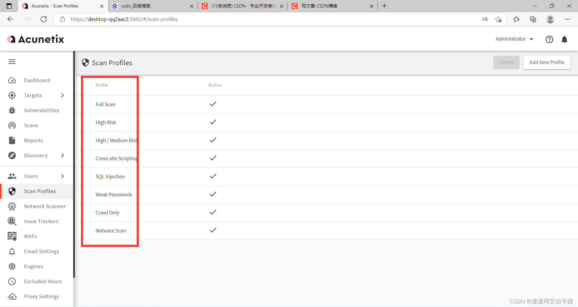This screenshot has width=578, height=307.
Task: Click the Discovery compass icon
Action: point(12,155)
